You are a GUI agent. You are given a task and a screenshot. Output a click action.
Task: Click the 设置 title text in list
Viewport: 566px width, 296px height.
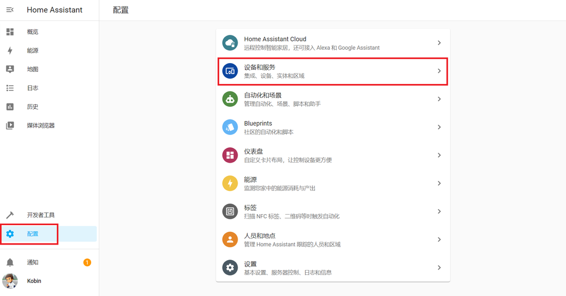[x=250, y=264]
